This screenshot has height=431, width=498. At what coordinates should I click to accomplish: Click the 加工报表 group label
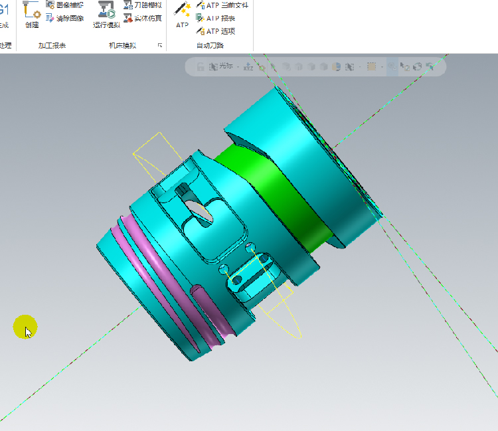52,45
